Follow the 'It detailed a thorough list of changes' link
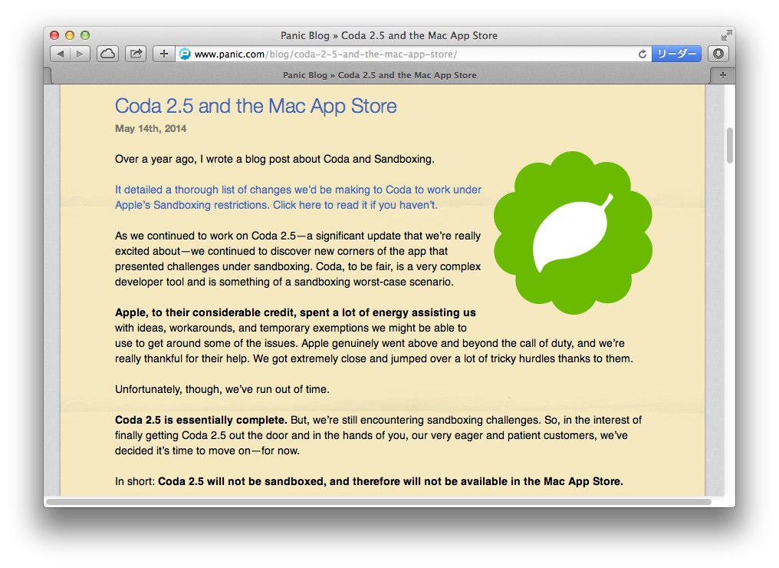The height and width of the screenshot is (568, 779). click(x=298, y=197)
